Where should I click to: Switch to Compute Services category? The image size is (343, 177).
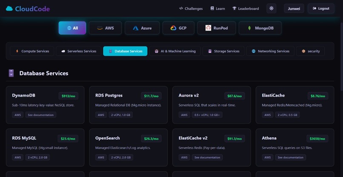point(32,51)
